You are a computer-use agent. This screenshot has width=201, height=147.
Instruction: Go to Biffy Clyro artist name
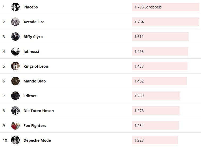(x=33, y=37)
